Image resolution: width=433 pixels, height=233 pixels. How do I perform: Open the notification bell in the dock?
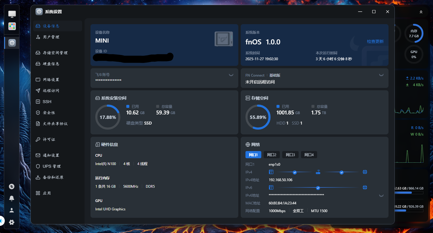12,198
